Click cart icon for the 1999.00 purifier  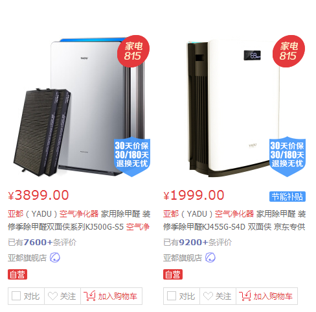[245, 296]
